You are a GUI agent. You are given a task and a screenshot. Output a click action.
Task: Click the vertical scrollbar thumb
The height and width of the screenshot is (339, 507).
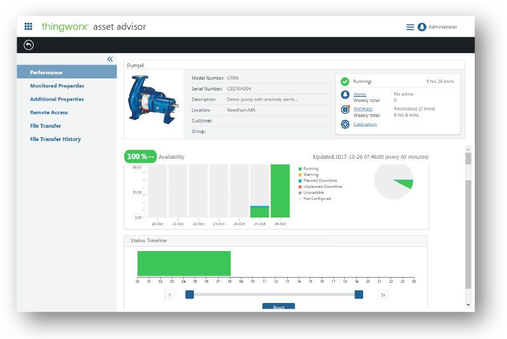(468, 235)
